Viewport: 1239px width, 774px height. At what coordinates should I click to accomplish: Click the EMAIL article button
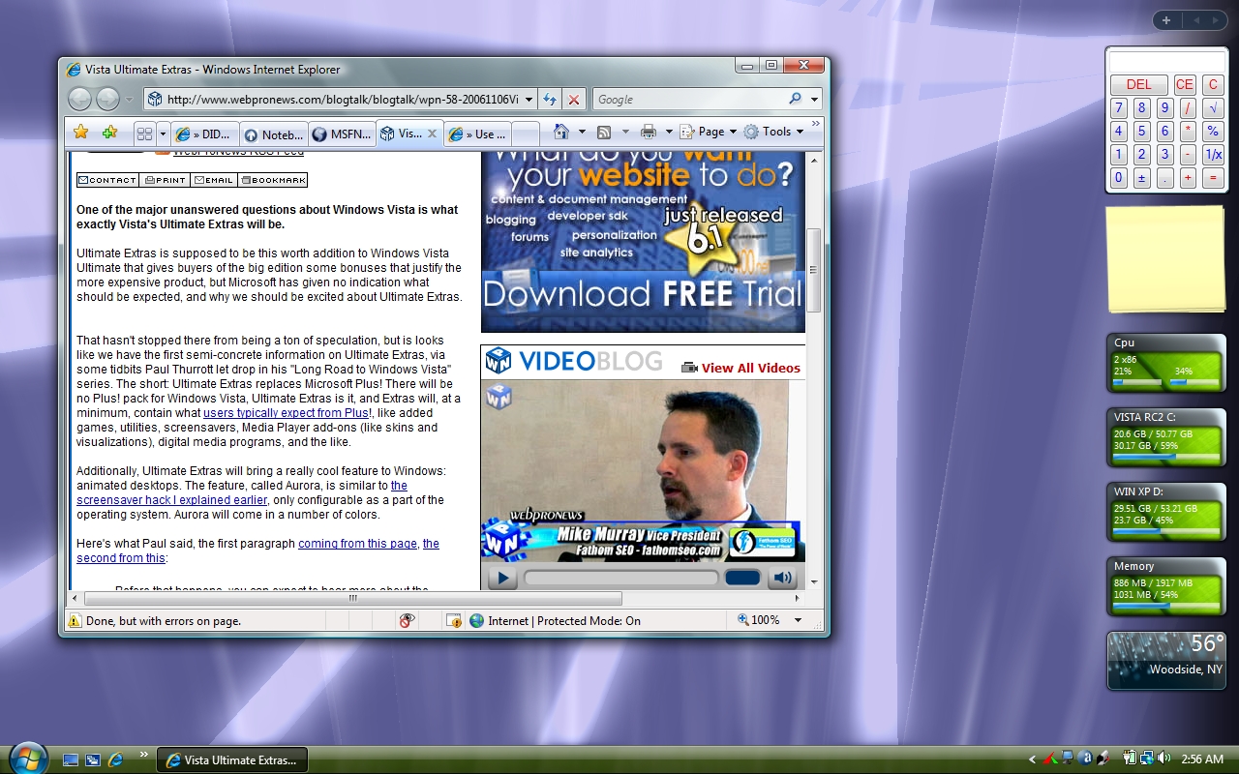click(x=214, y=180)
